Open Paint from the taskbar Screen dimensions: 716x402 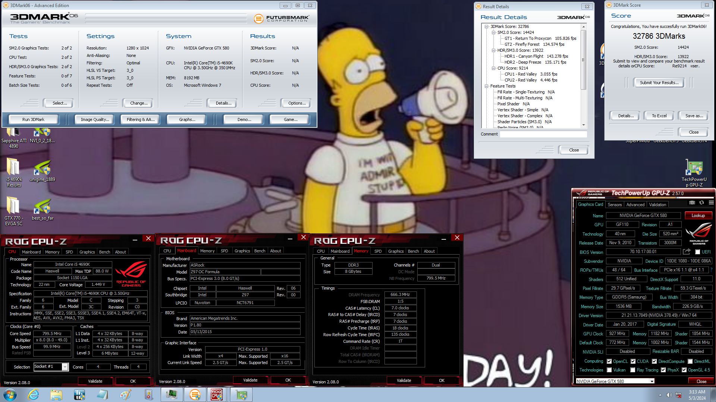click(x=125, y=395)
